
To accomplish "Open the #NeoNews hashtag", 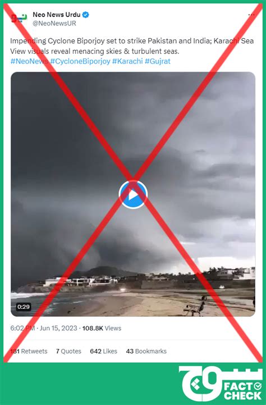I will [29, 61].
